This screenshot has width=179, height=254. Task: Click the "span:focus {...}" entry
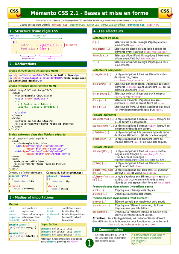[101, 205]
